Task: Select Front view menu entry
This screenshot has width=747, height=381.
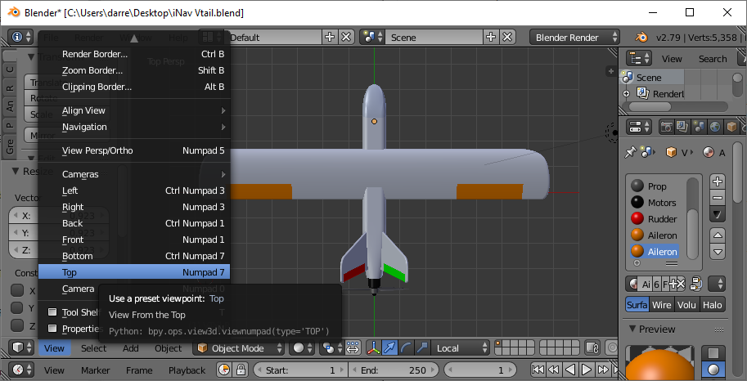Action: tap(134, 240)
